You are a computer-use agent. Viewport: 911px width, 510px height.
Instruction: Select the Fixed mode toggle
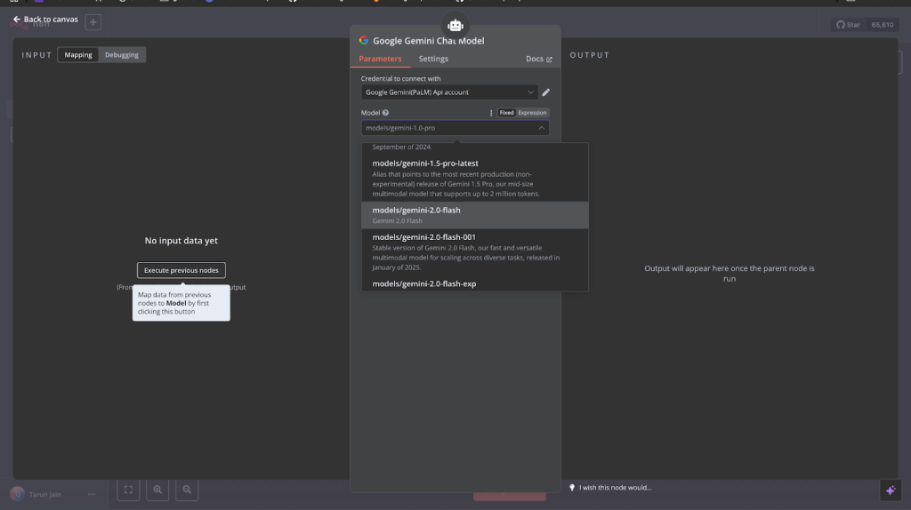point(506,113)
